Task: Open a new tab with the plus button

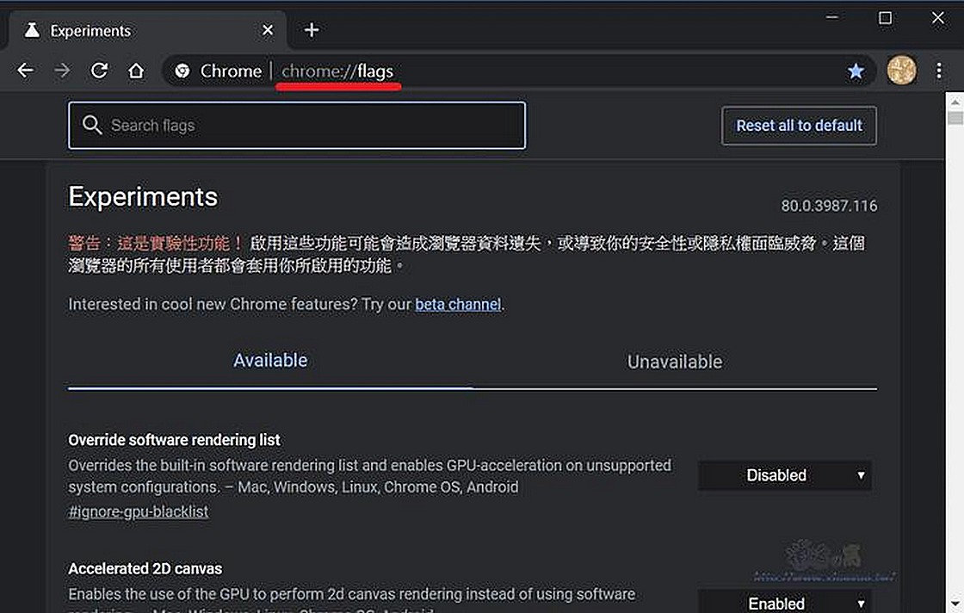Action: [311, 29]
